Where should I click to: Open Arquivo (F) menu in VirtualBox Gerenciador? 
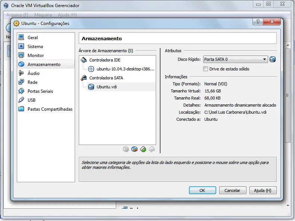point(17,15)
